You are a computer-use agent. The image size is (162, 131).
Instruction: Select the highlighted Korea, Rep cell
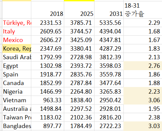pyautogui.click(x=17, y=49)
